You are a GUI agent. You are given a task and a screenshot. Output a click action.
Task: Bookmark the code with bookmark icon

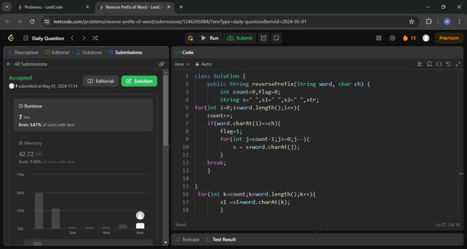tap(429, 64)
